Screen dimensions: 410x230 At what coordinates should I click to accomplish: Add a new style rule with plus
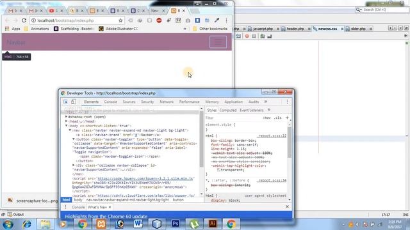pyautogui.click(x=287, y=118)
